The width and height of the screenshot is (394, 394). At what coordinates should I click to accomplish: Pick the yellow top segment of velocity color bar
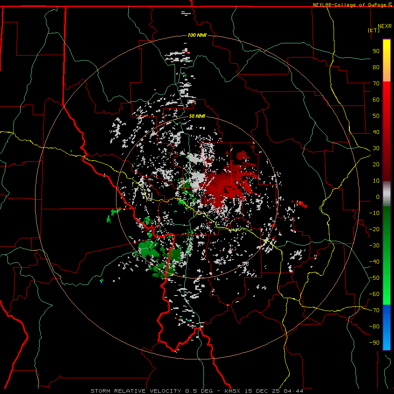387,60
